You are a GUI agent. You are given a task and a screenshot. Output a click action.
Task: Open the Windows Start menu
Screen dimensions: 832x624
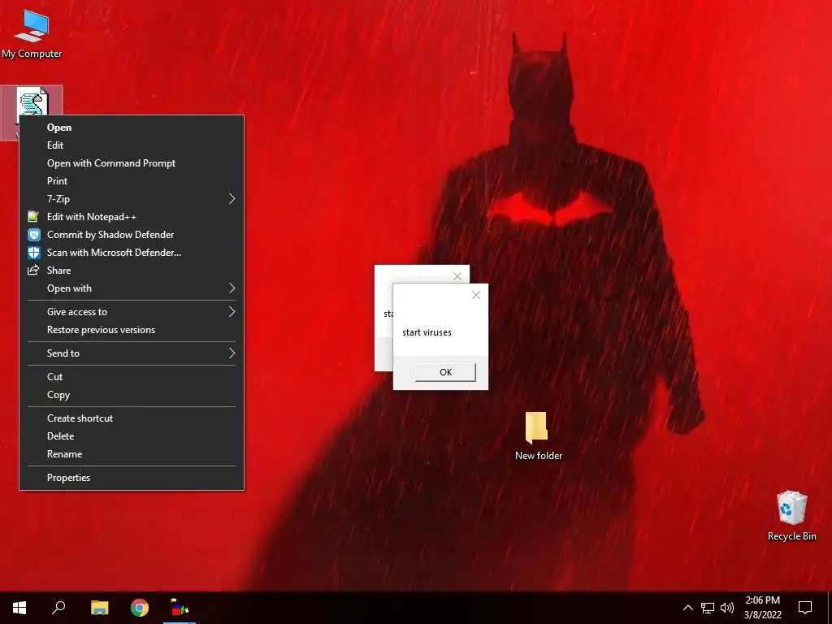(x=19, y=608)
